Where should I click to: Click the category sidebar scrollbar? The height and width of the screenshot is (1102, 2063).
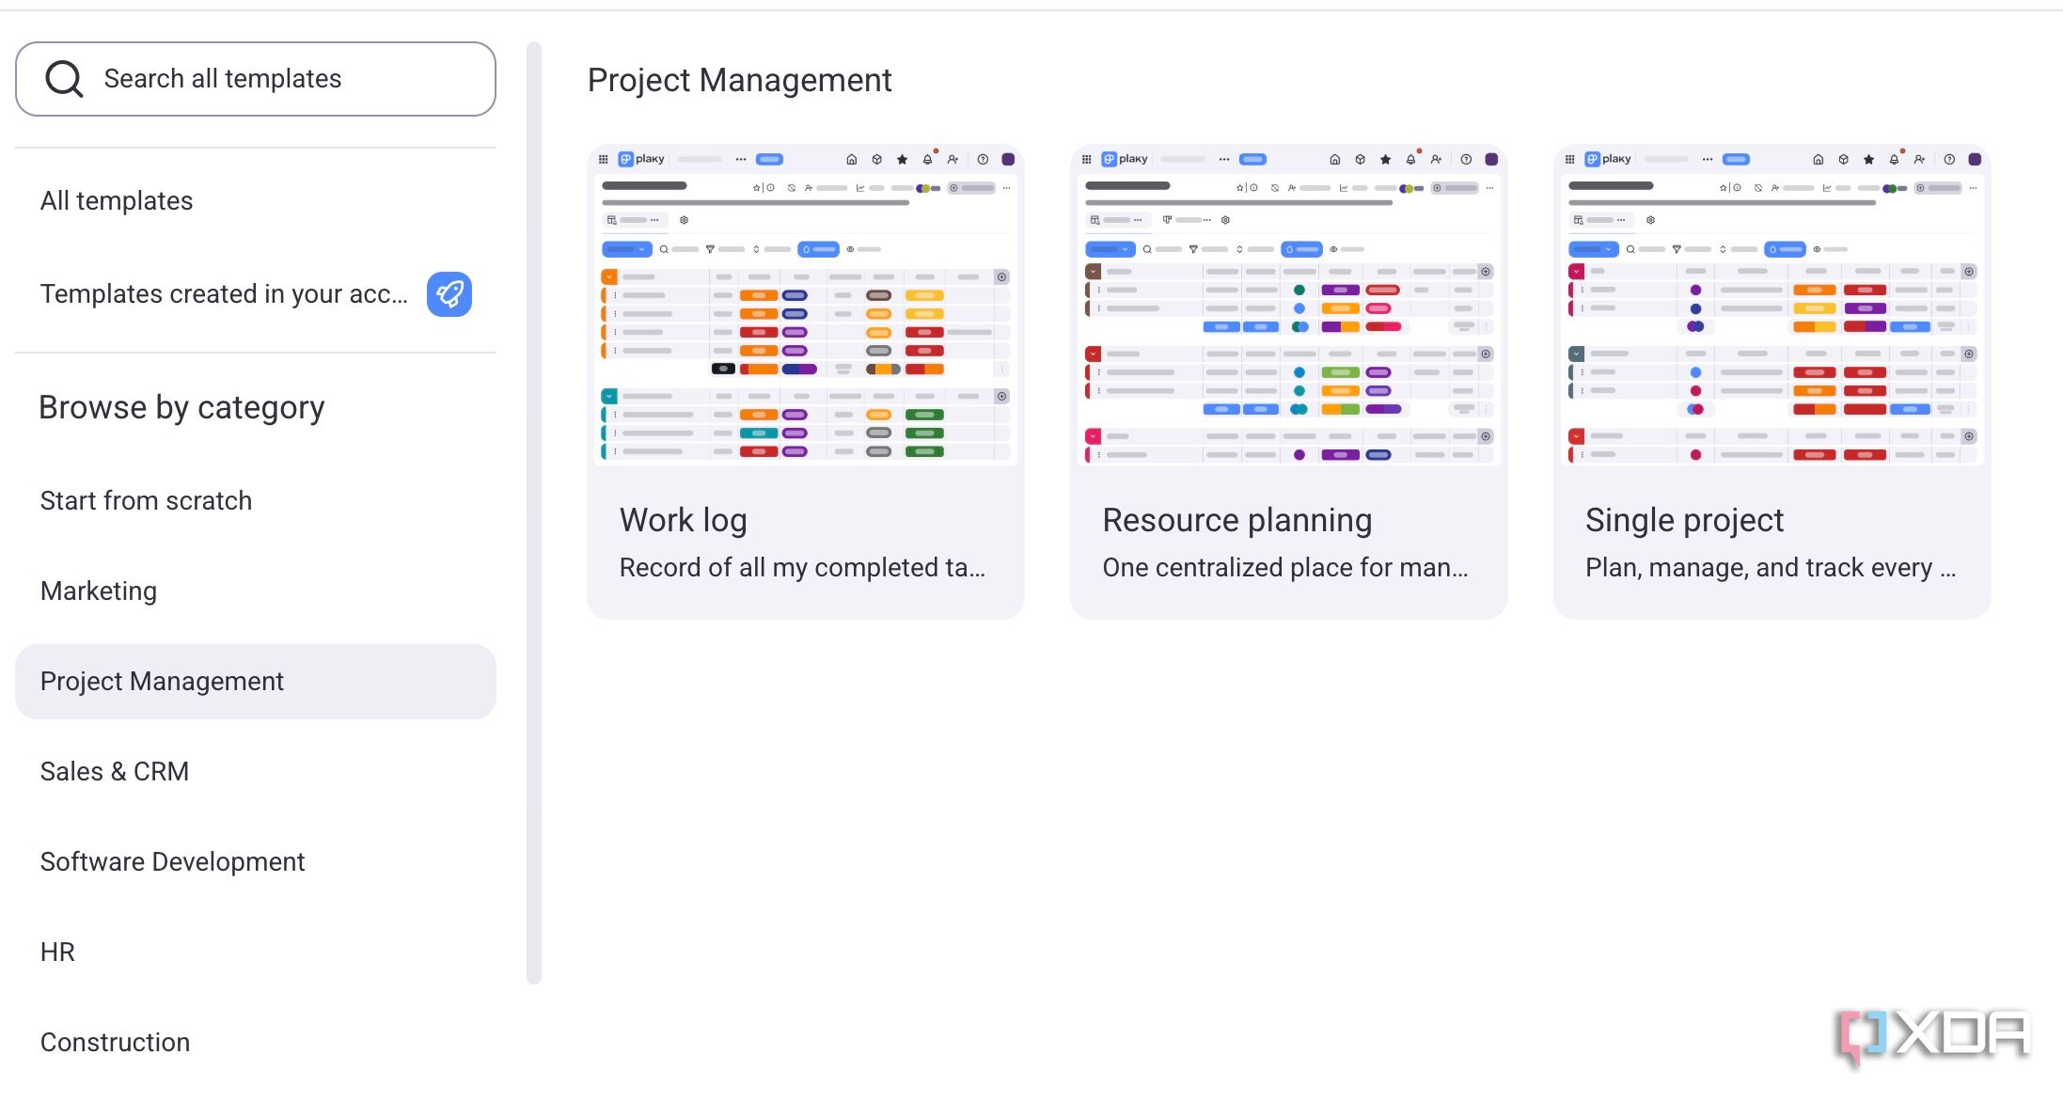534,512
